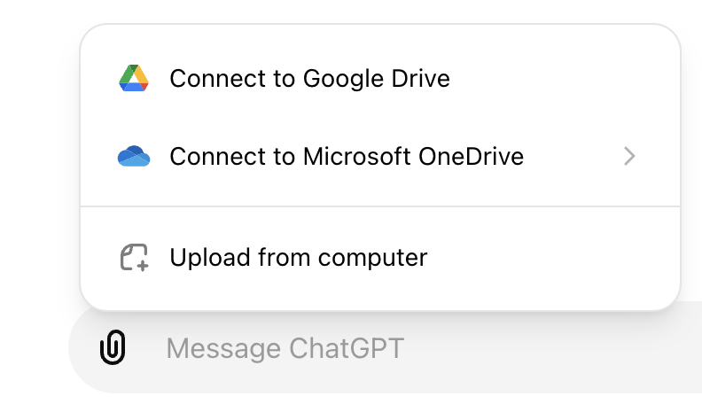Screen dimensions: 702x404
Task: Pick Upload from computer menu entry
Action: 299,258
